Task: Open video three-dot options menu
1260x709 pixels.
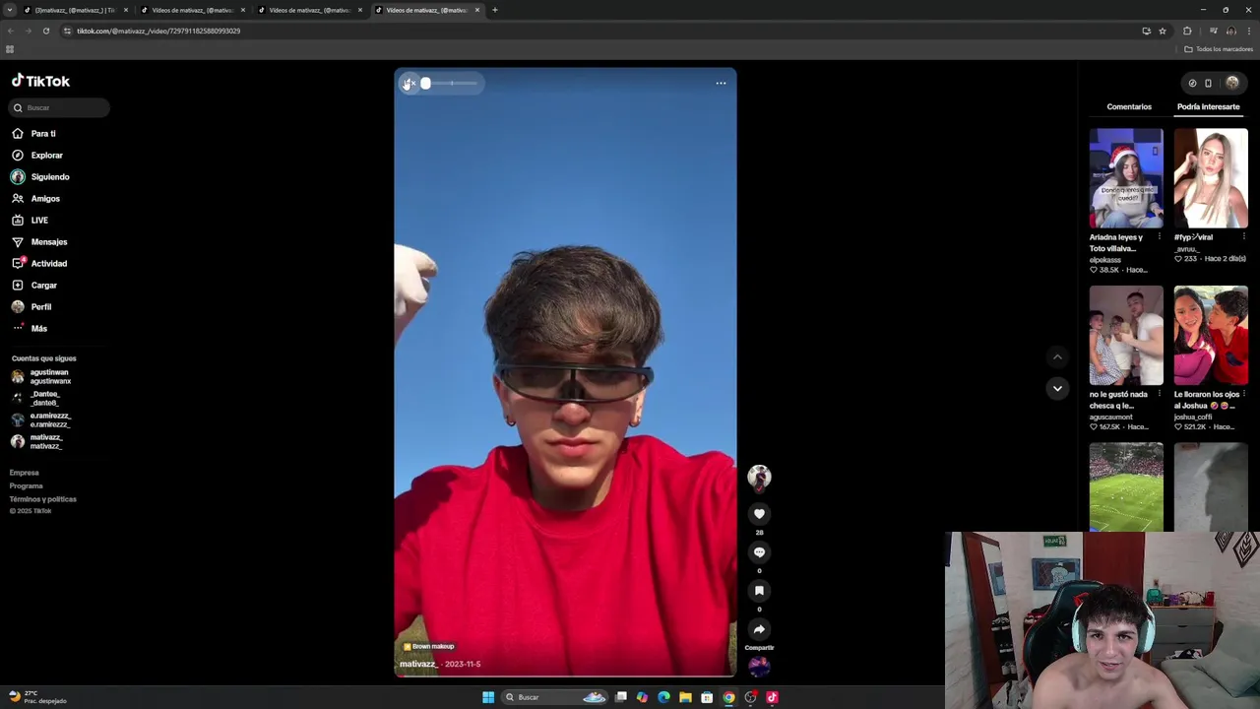Action: [721, 83]
